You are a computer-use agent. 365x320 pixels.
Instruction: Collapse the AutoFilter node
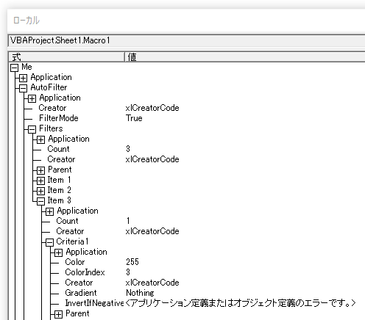coord(24,88)
